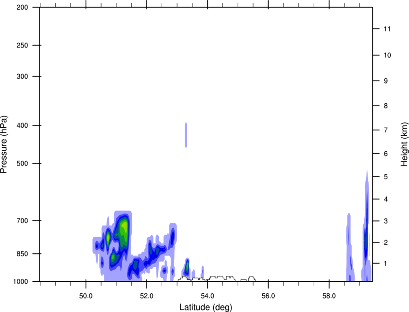This screenshot has height=312, width=409.
Task: Click the 250 pressure tick label
Action: [x=21, y=46]
